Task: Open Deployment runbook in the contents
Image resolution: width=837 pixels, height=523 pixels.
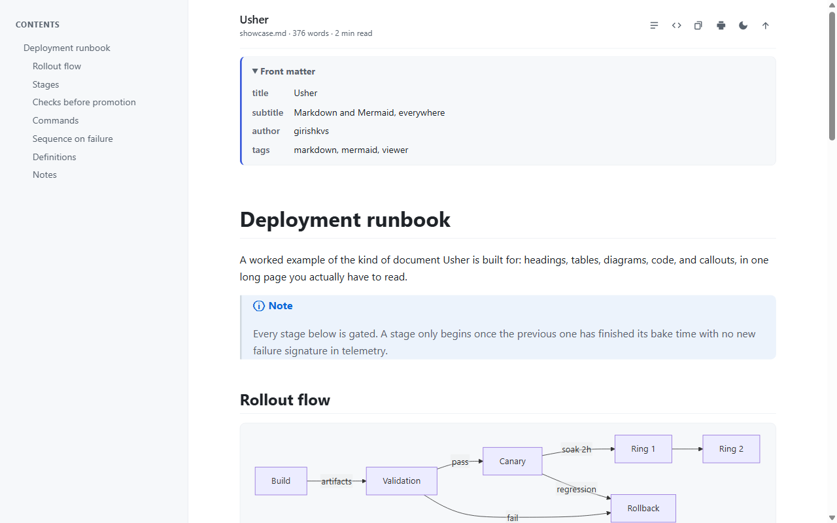Action: coord(67,48)
